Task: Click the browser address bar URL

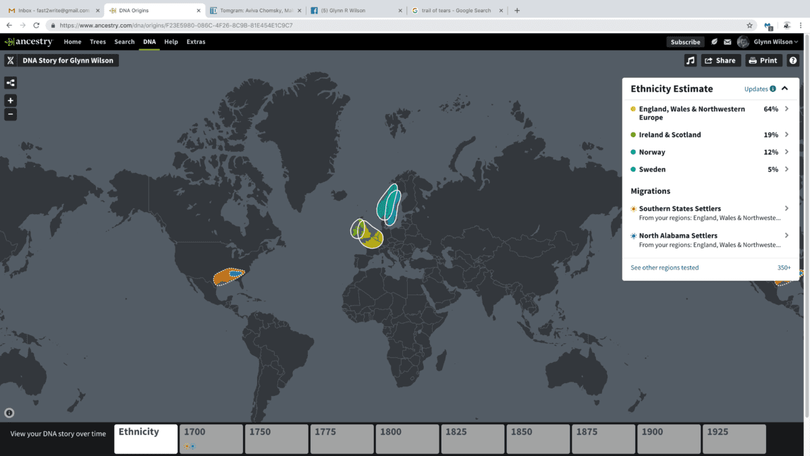Action: click(x=175, y=25)
